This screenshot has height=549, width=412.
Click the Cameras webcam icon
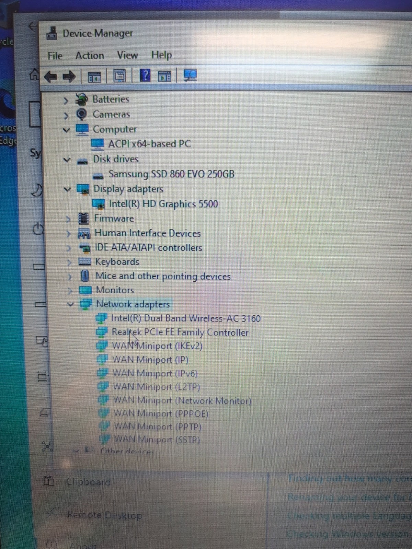tap(81, 114)
